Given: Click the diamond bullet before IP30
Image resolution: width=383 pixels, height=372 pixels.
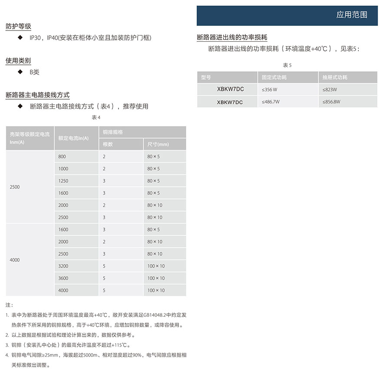Looking at the screenshot, I should pos(20,38).
